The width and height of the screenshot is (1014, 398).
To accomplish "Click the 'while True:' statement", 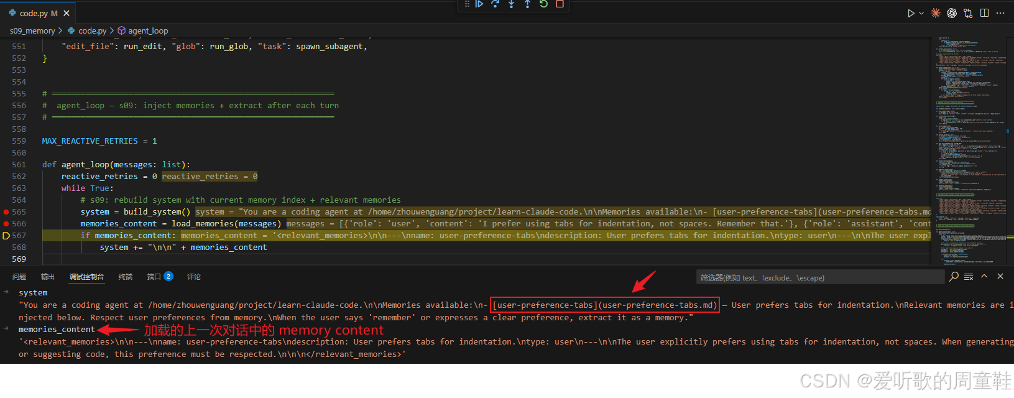I will (x=88, y=188).
